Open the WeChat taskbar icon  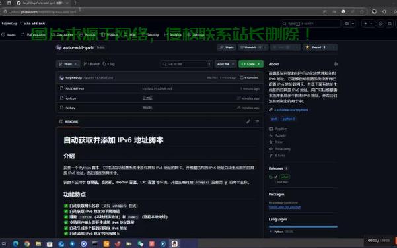140,243
